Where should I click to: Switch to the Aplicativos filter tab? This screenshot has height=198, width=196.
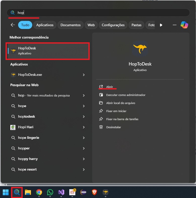click(x=45, y=25)
